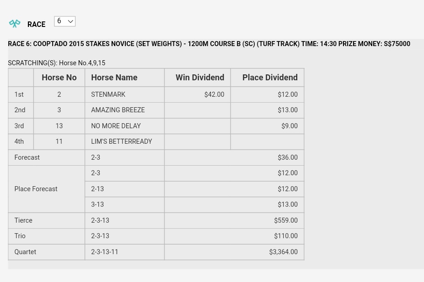
Task: Click the Win Dividend column header
Action: point(199,78)
